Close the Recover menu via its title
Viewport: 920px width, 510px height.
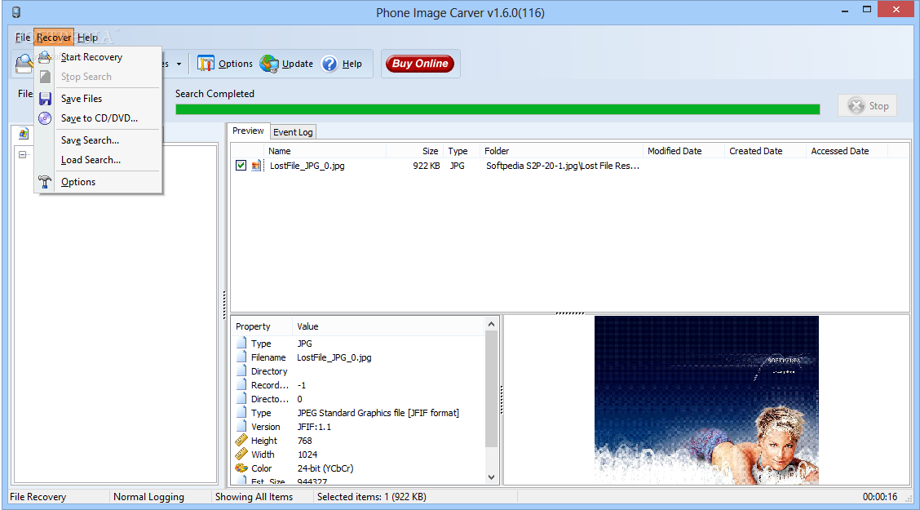tap(53, 38)
